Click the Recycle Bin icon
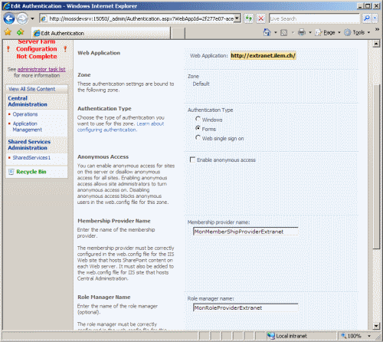383x342 pixels. 11,172
